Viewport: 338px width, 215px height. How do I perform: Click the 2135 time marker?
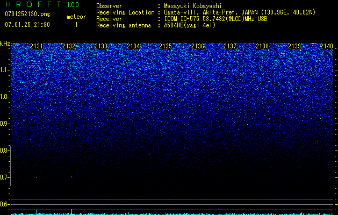pyautogui.click(x=166, y=46)
